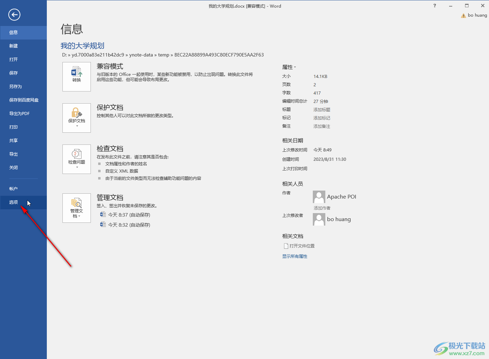The image size is (489, 359).
Task: Click the Apache POI author avatar
Action: pyautogui.click(x=319, y=197)
